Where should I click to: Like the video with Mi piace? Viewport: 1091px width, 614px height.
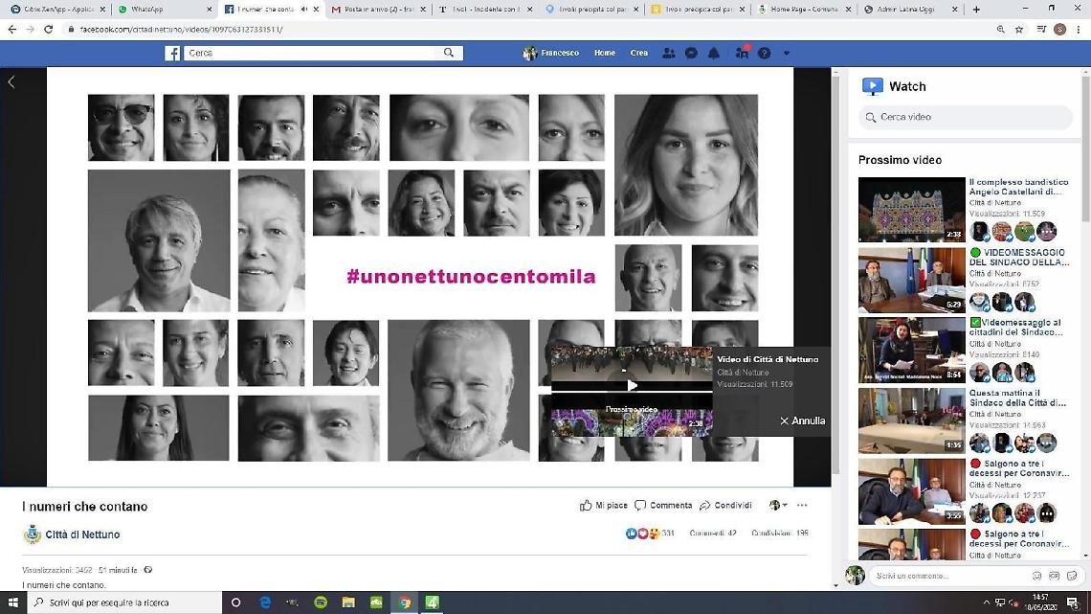pyautogui.click(x=604, y=506)
